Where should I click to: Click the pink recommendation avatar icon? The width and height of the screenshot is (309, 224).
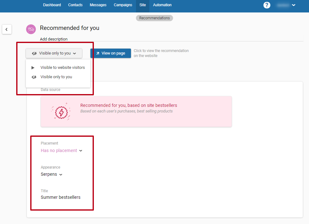tap(31, 29)
